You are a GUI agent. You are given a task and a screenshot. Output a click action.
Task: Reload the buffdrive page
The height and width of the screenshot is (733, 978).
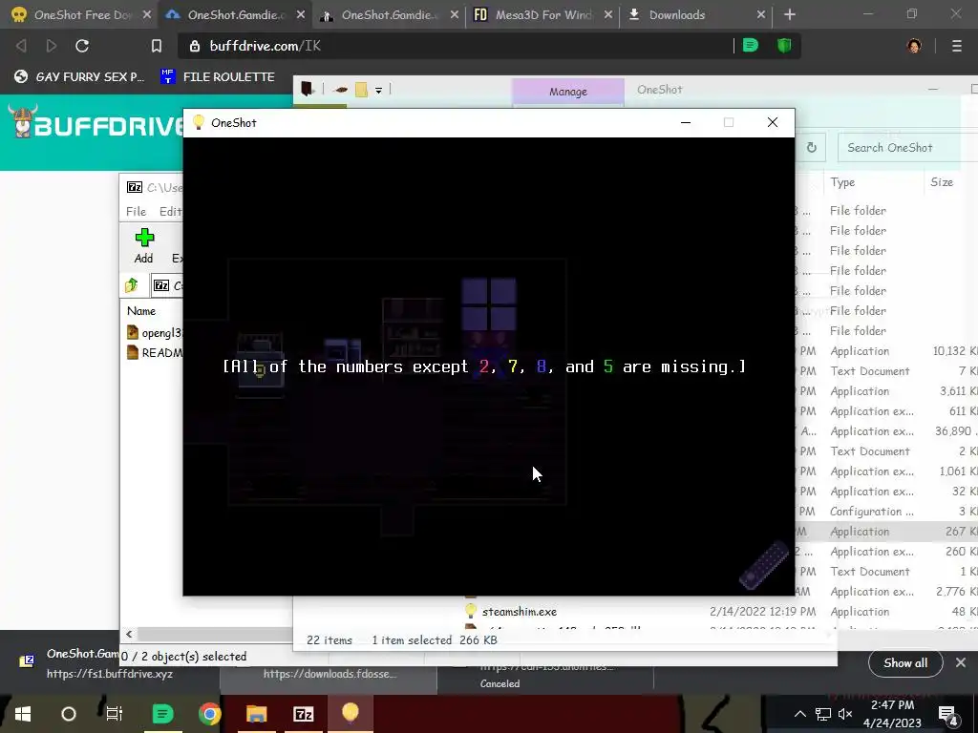(x=82, y=46)
